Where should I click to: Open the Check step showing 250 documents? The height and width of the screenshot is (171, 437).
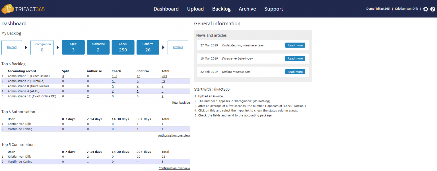tap(123, 47)
